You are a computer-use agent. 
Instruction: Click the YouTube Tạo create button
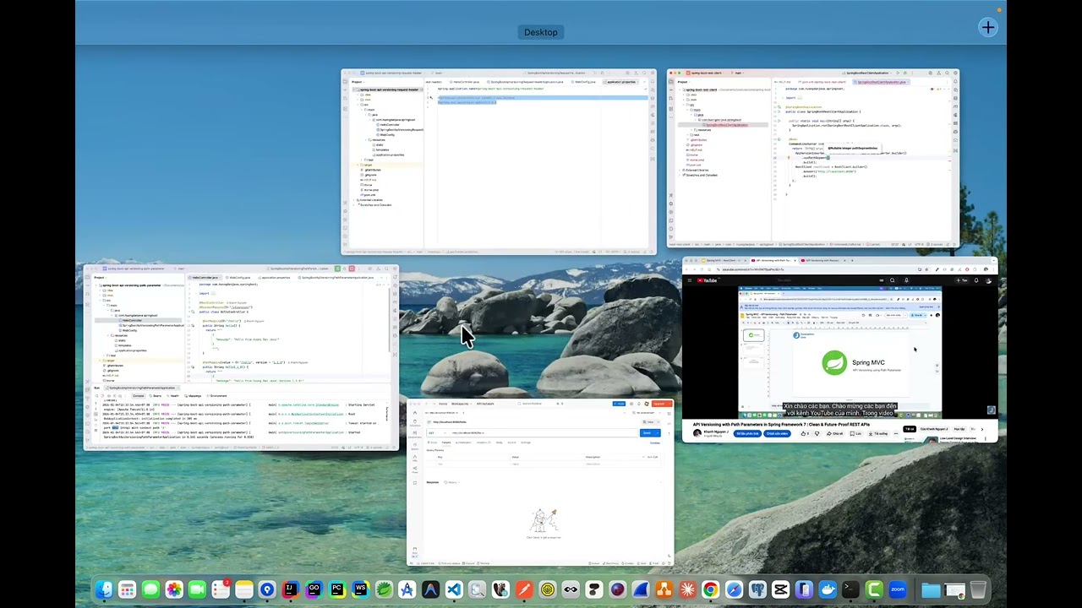pos(961,280)
